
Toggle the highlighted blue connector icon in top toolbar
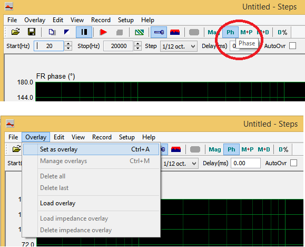159,32
